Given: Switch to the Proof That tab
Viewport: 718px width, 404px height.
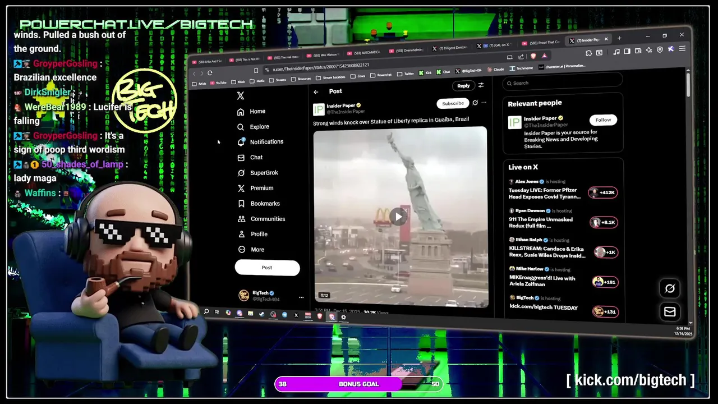Looking at the screenshot, I should (x=541, y=43).
